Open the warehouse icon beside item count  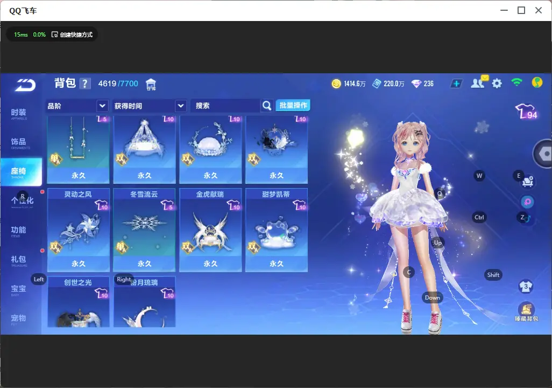151,84
